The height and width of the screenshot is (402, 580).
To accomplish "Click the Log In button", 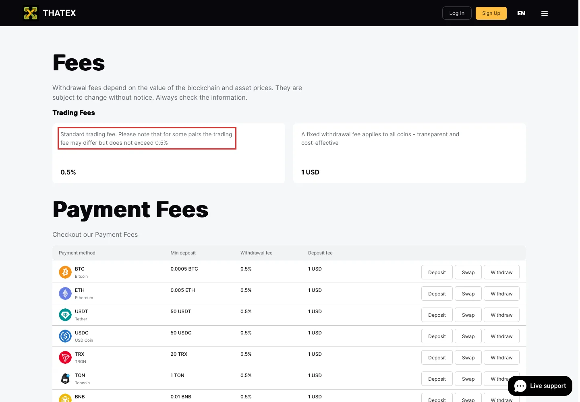I will [x=457, y=13].
